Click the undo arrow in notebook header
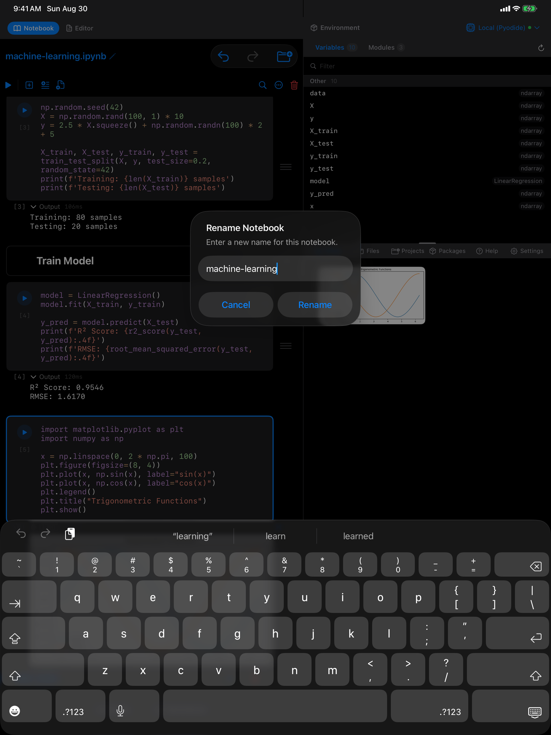 223,57
